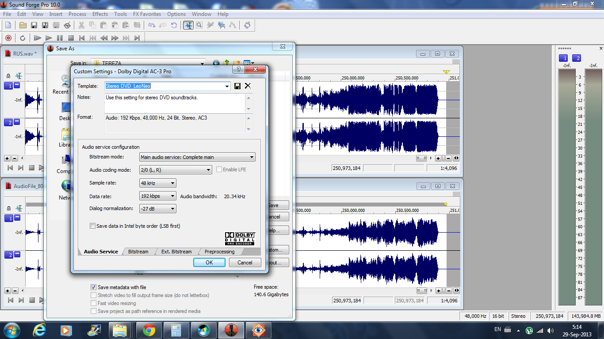Screen dimensions: 604x339
Task: Click Stop in the transport toolbar
Action: point(71,38)
